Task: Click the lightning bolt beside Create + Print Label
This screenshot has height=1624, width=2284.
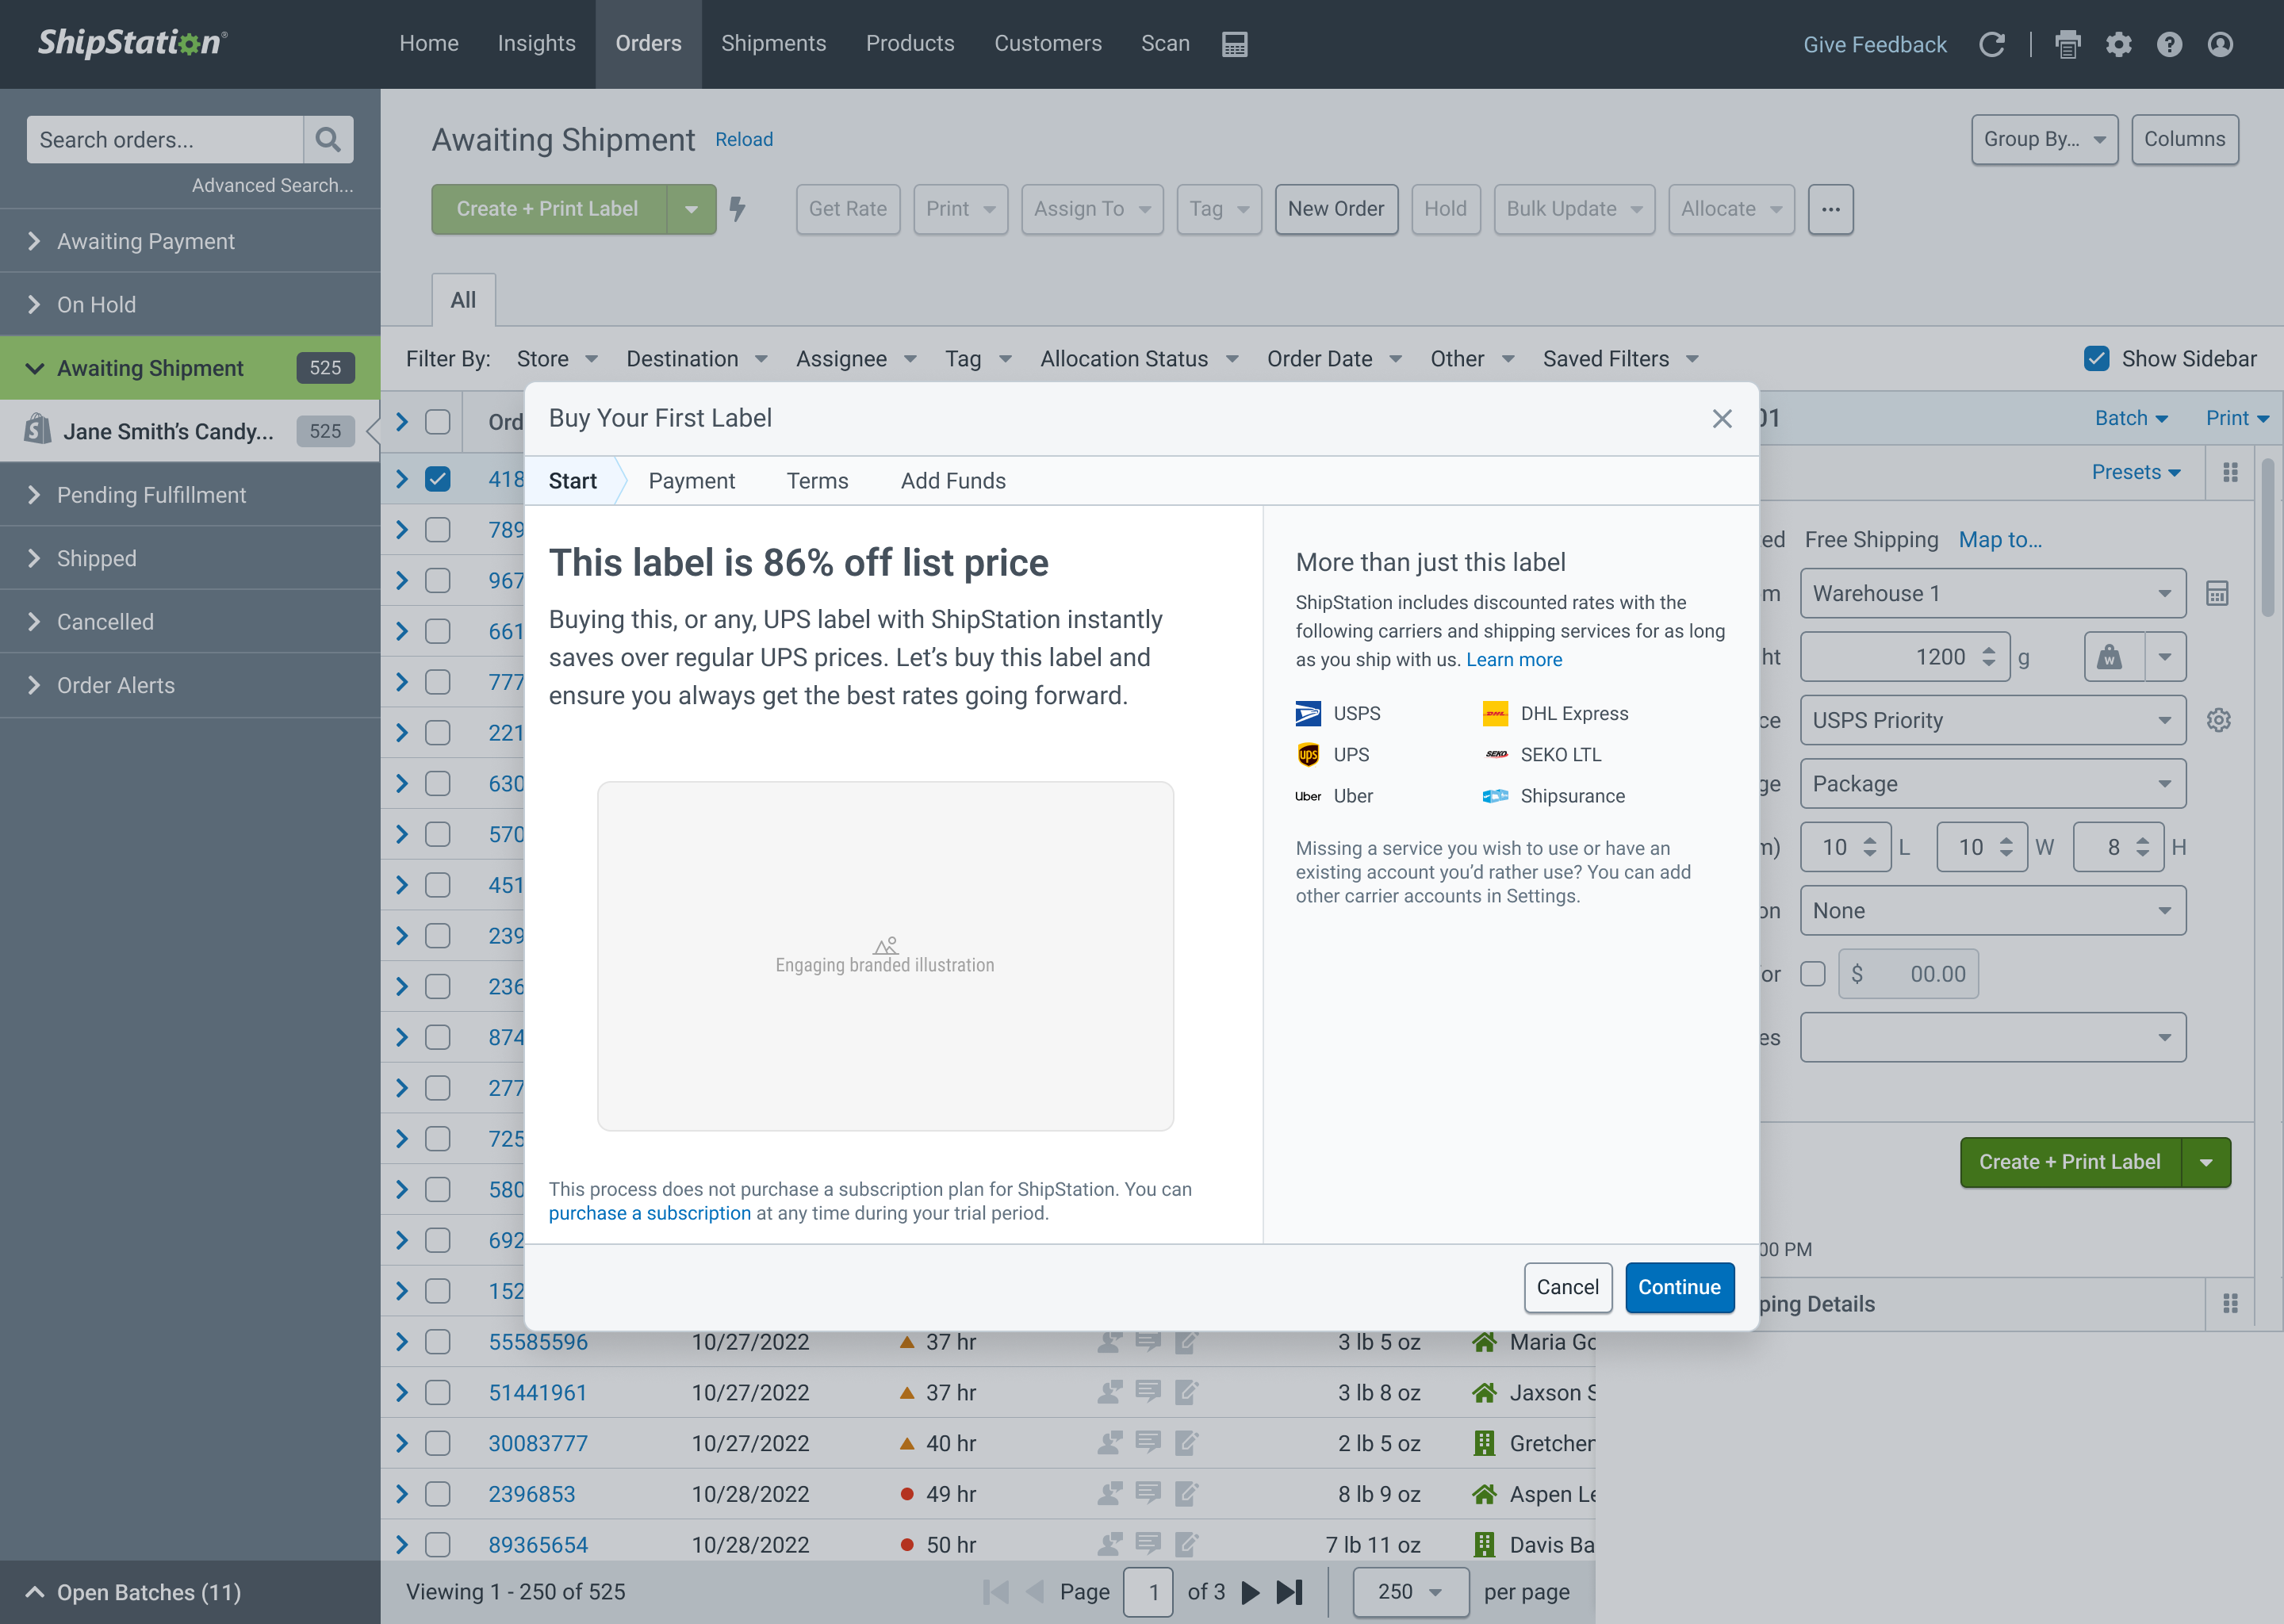Action: click(739, 210)
